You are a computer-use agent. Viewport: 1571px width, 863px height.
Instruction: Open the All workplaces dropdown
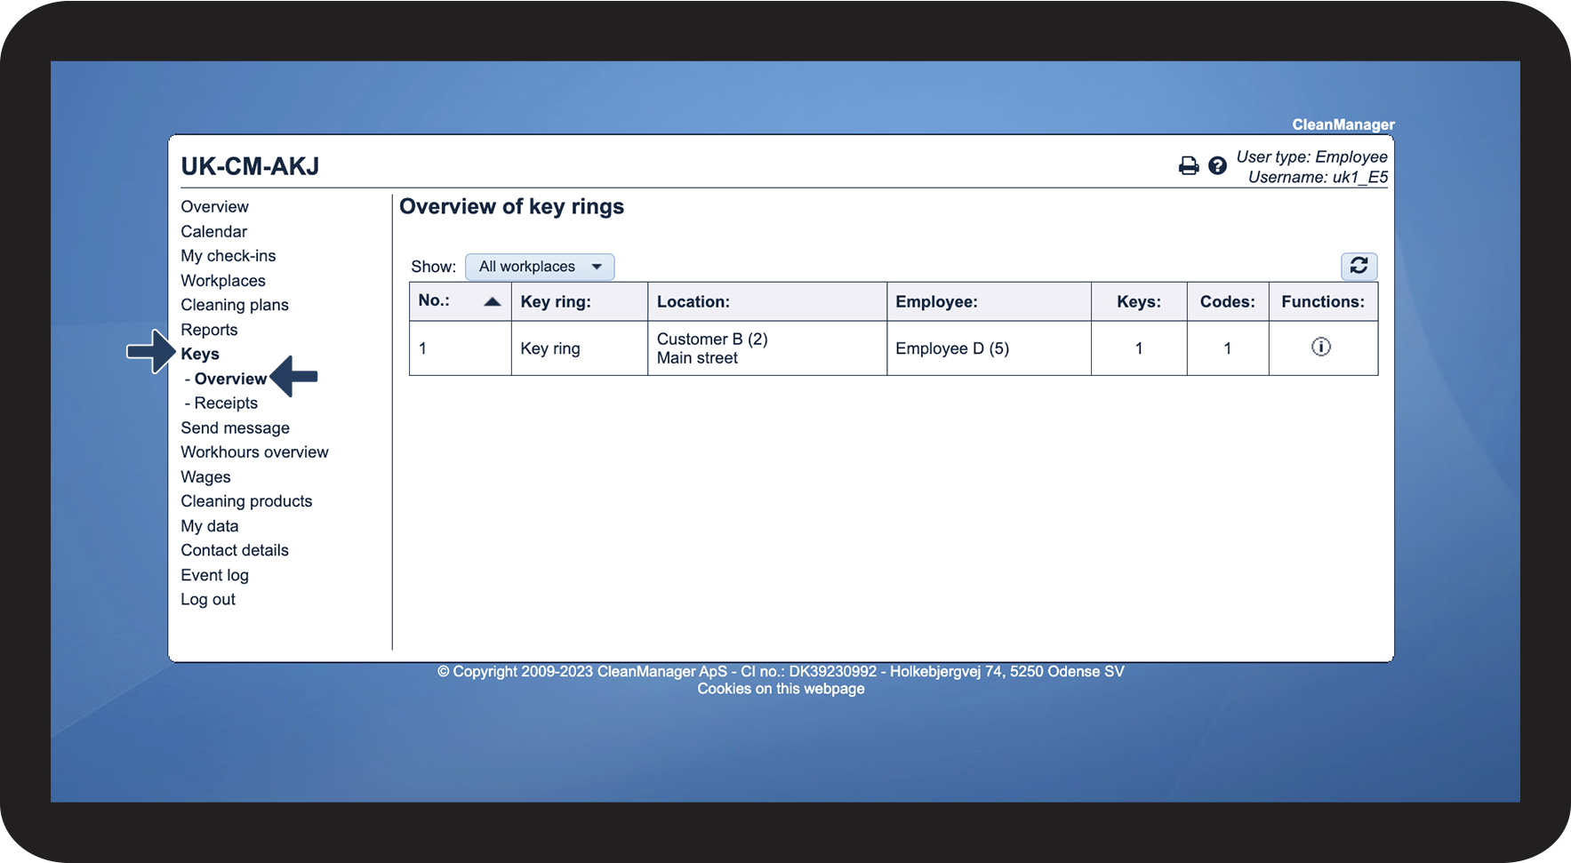tap(540, 267)
